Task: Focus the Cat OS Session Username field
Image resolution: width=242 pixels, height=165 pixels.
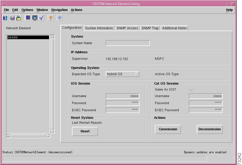Action: coord(206,96)
